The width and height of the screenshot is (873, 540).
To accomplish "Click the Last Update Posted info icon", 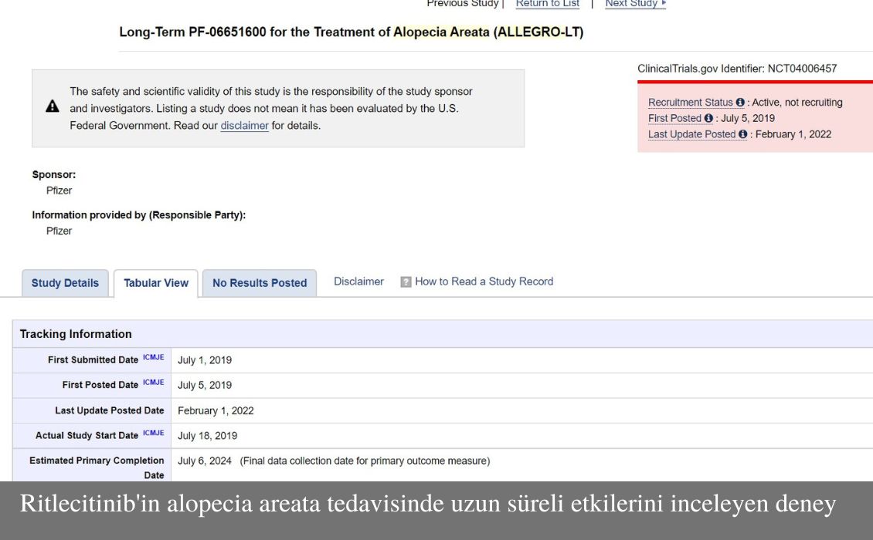I will tap(743, 134).
